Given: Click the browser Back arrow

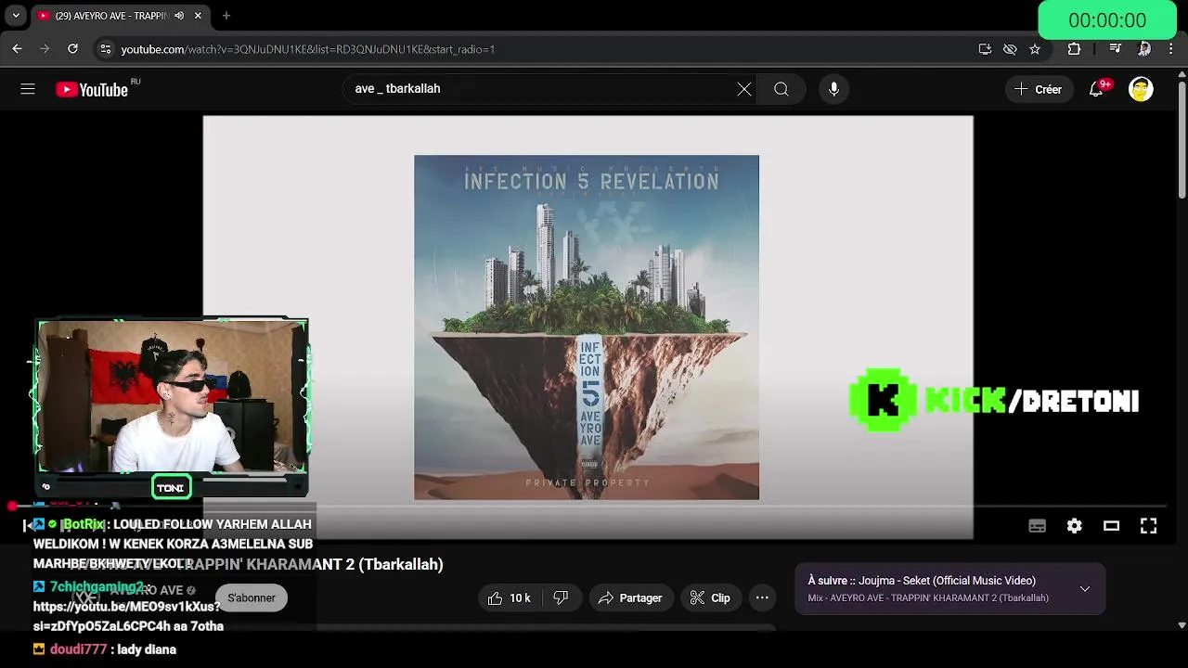Looking at the screenshot, I should (17, 49).
